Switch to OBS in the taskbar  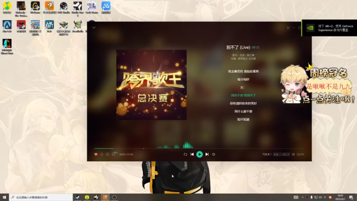pyautogui.click(x=114, y=197)
